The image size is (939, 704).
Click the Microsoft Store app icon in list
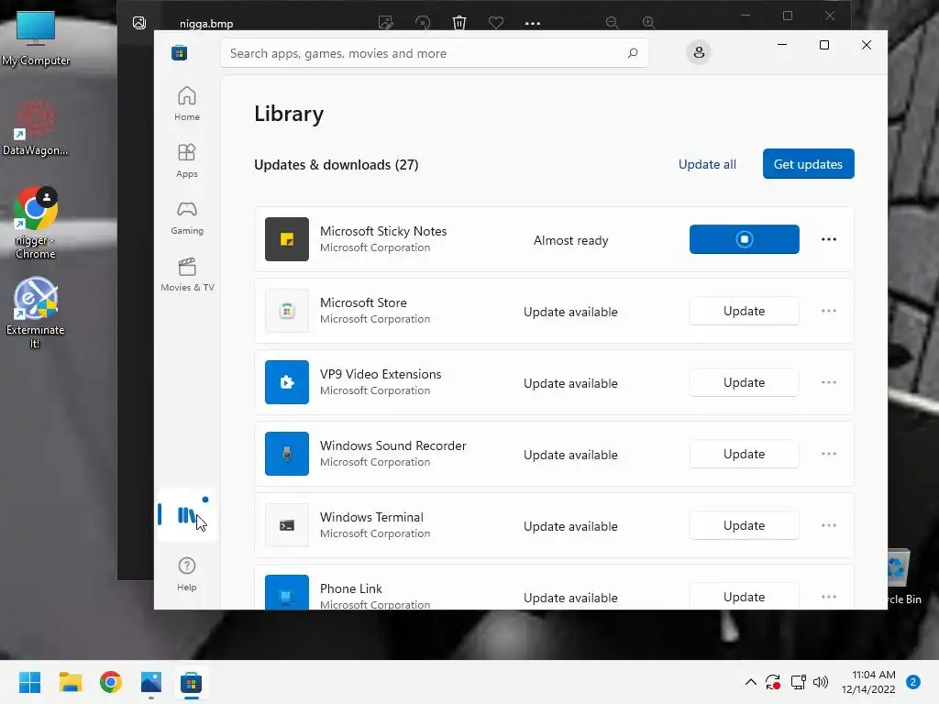[x=287, y=311]
